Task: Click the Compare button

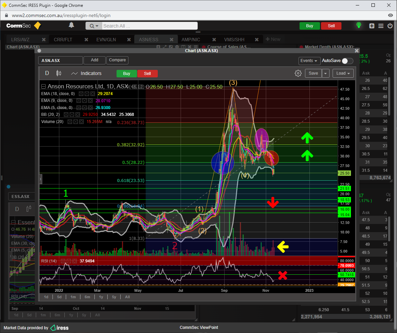Action: tap(117, 60)
